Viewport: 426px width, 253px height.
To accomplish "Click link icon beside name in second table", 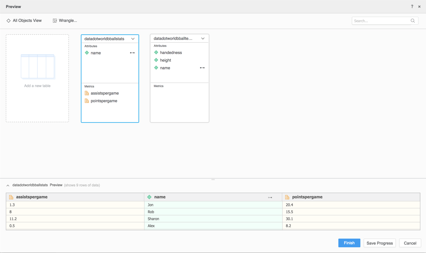I will 202,68.
